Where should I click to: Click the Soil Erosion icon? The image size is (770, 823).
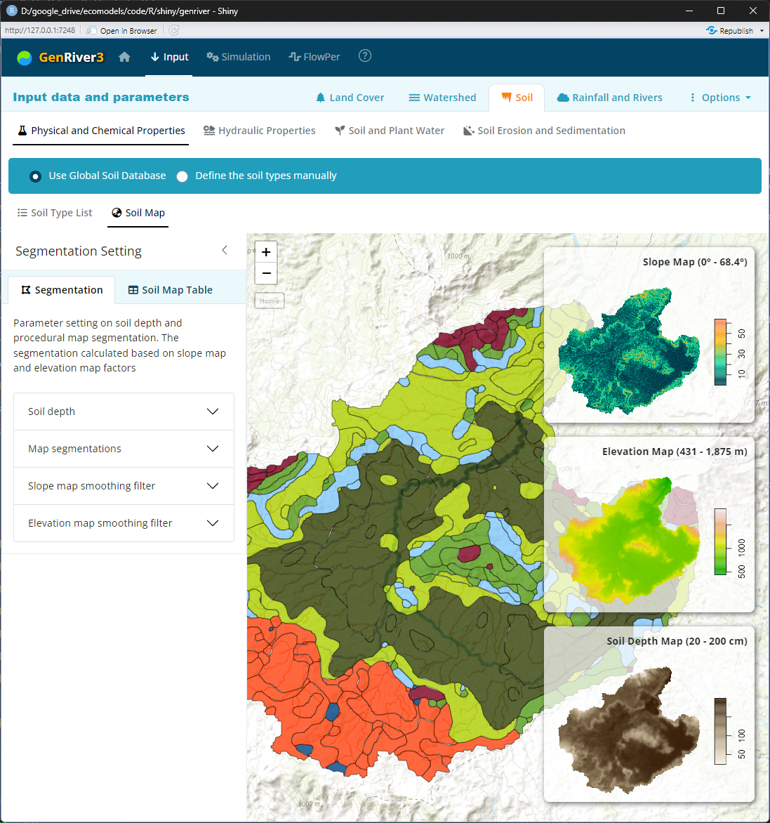(x=468, y=131)
